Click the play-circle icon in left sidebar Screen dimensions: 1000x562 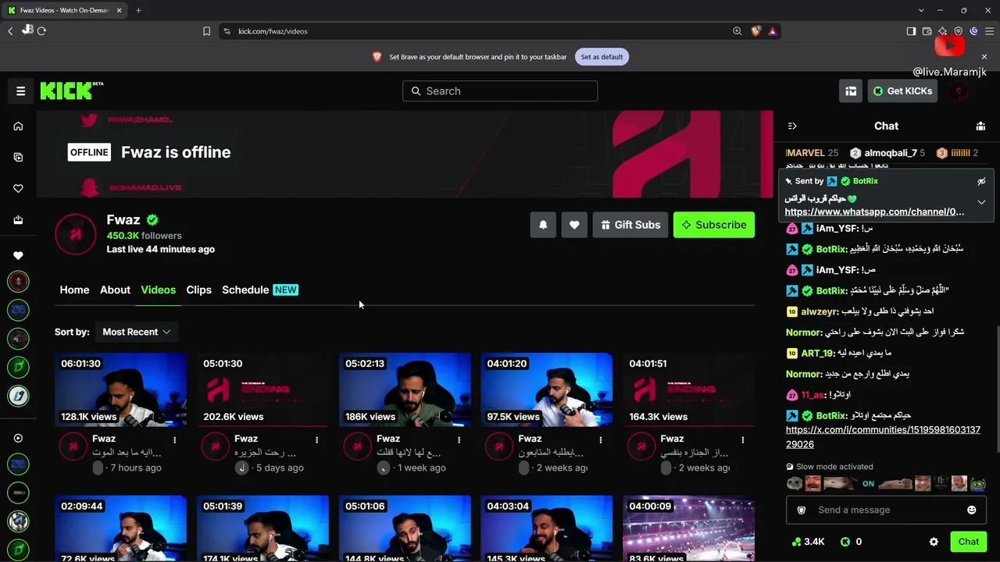[x=18, y=438]
